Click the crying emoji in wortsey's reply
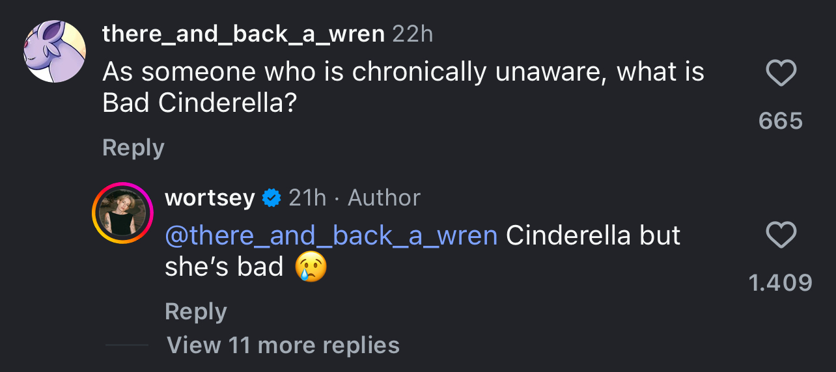Image resolution: width=836 pixels, height=372 pixels. 311,267
